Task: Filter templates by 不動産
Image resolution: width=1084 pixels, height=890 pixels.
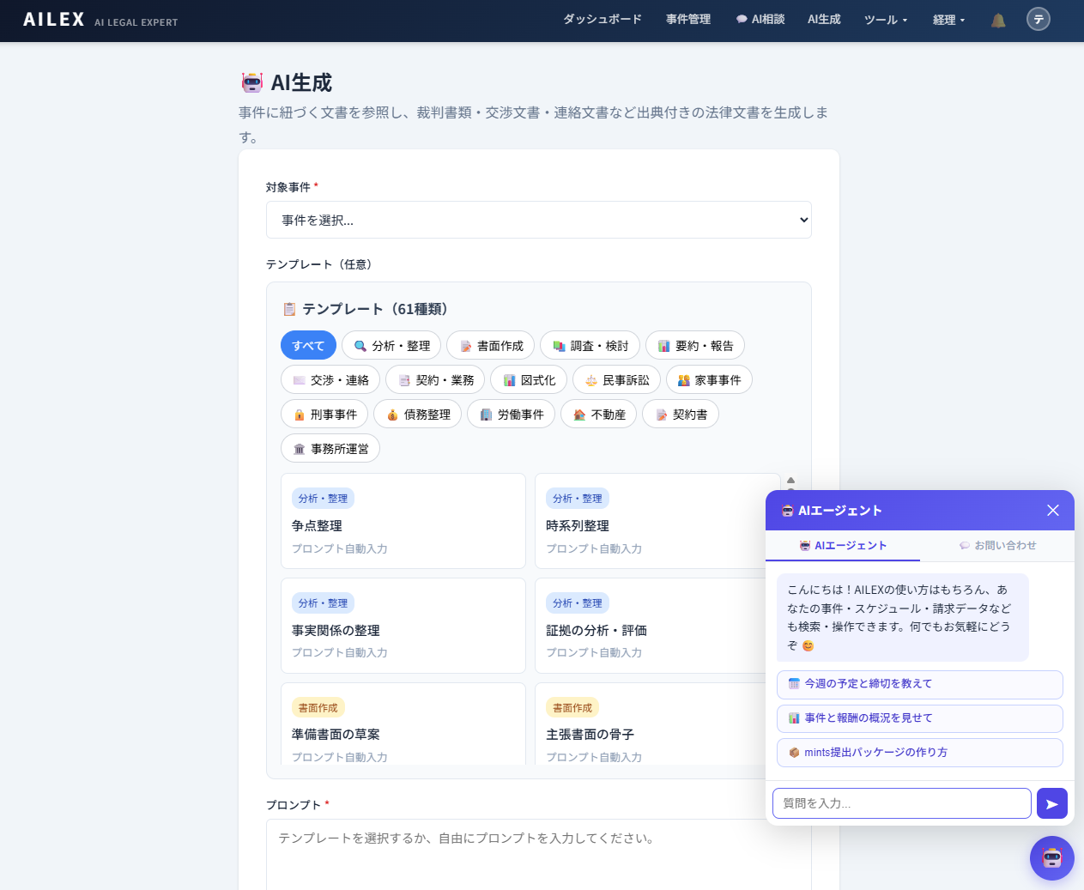Action: [x=599, y=414]
